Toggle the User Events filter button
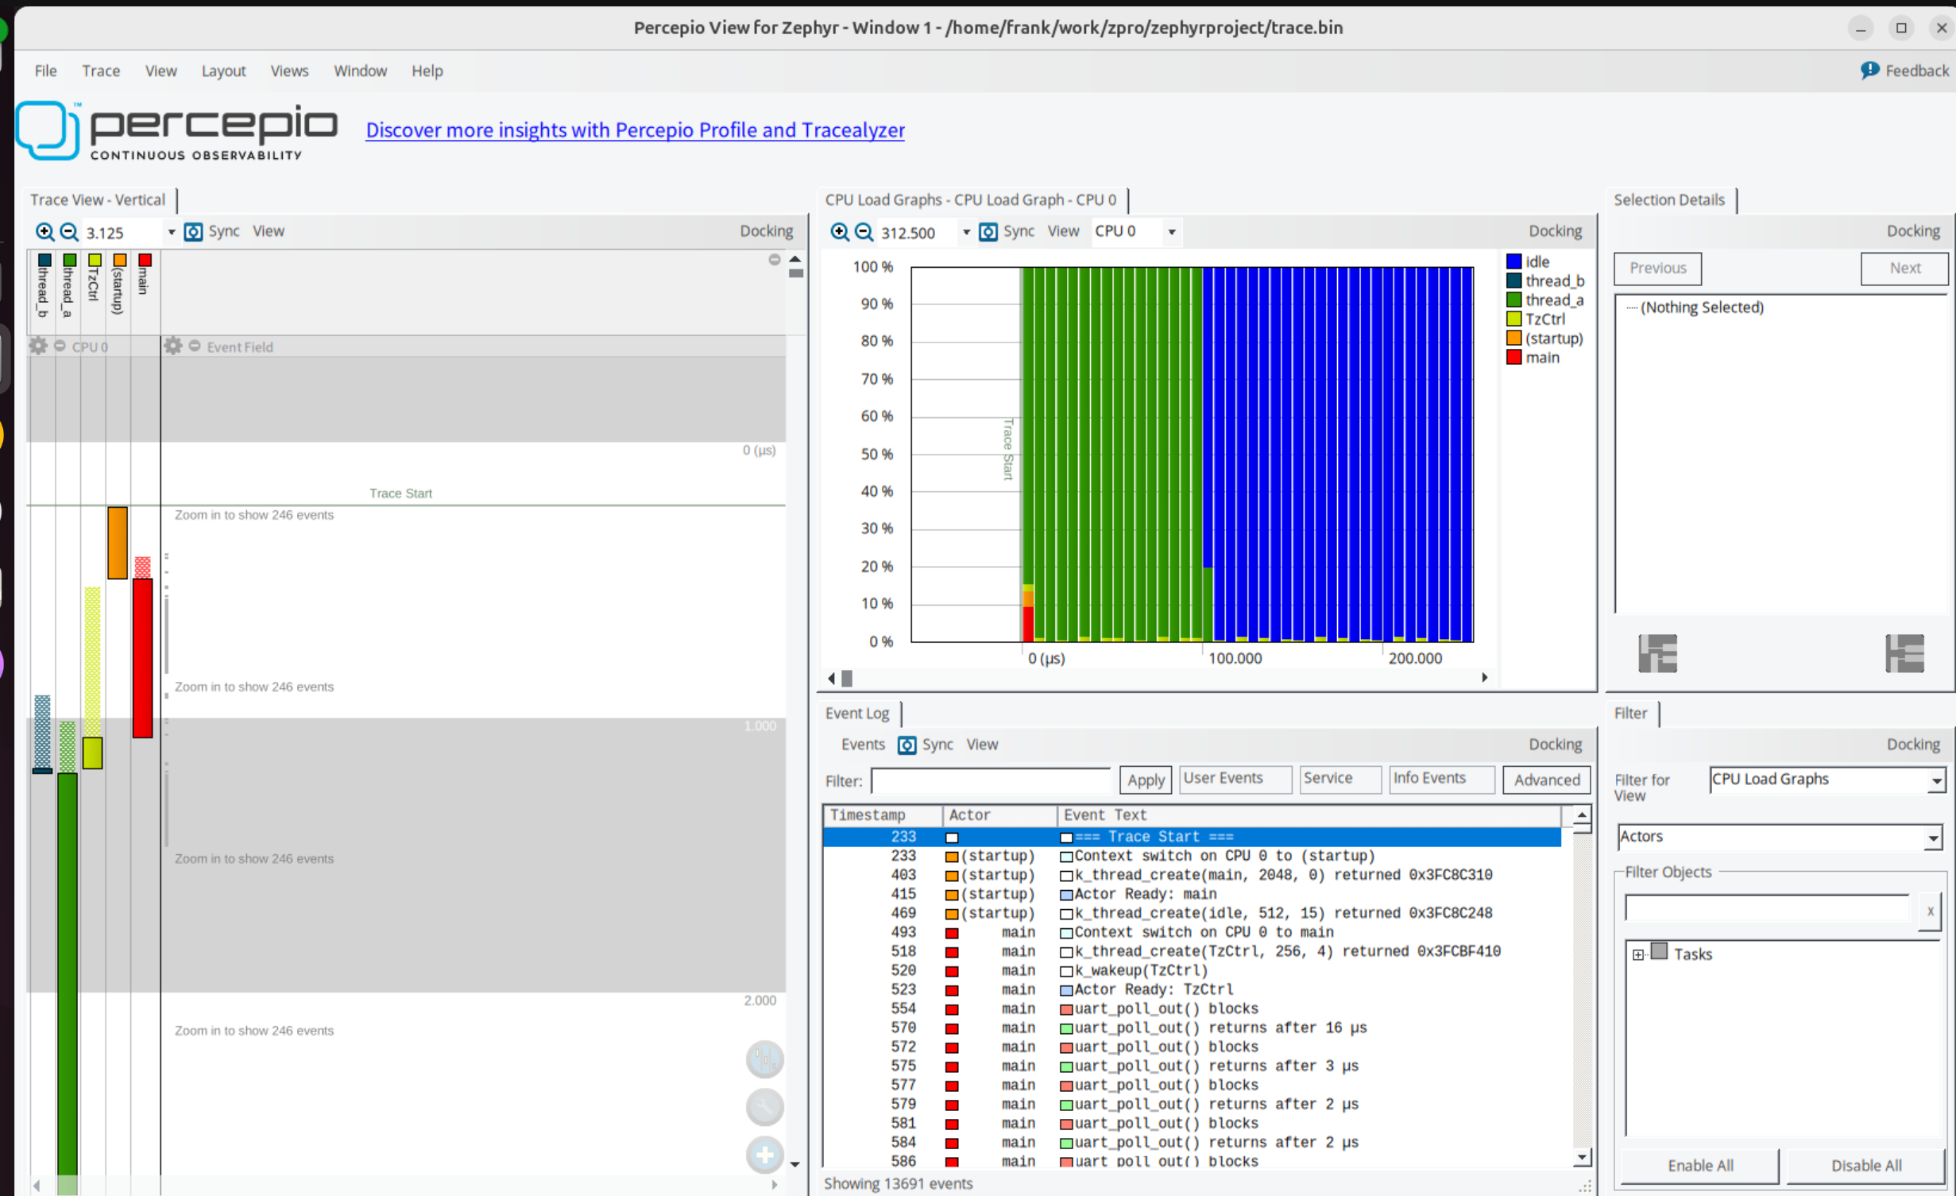This screenshot has height=1196, width=1956. (x=1235, y=779)
